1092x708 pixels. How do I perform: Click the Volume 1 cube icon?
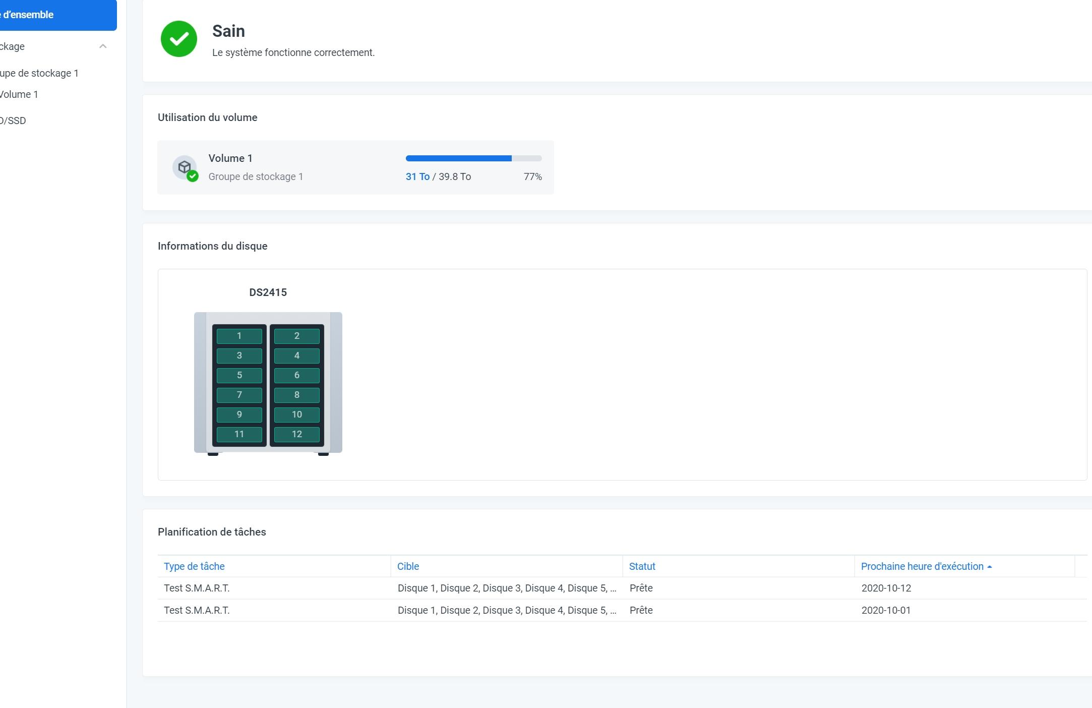(x=185, y=167)
